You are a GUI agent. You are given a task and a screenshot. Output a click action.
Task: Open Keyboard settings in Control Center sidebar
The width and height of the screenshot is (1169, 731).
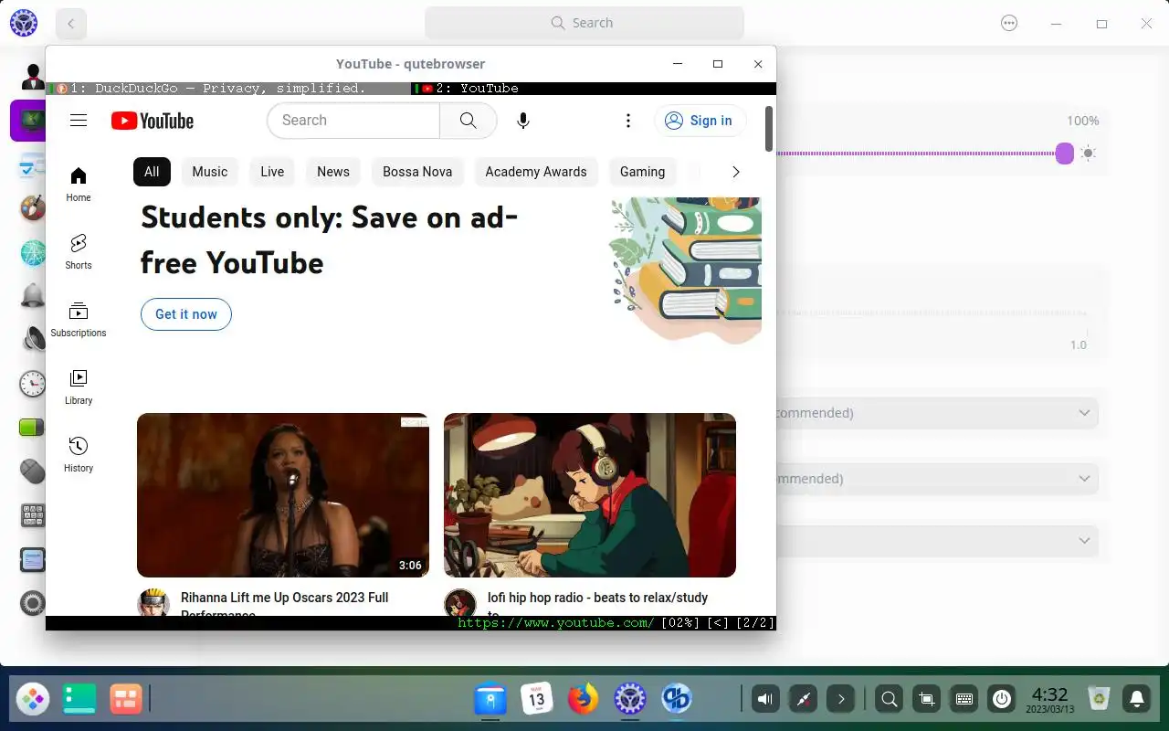coord(33,515)
